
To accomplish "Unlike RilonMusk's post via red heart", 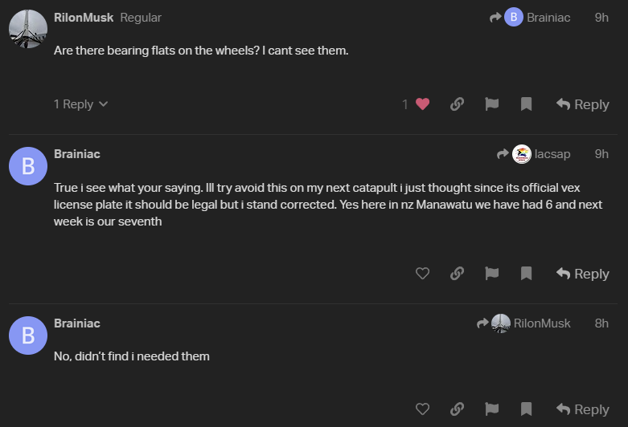I will [x=422, y=104].
